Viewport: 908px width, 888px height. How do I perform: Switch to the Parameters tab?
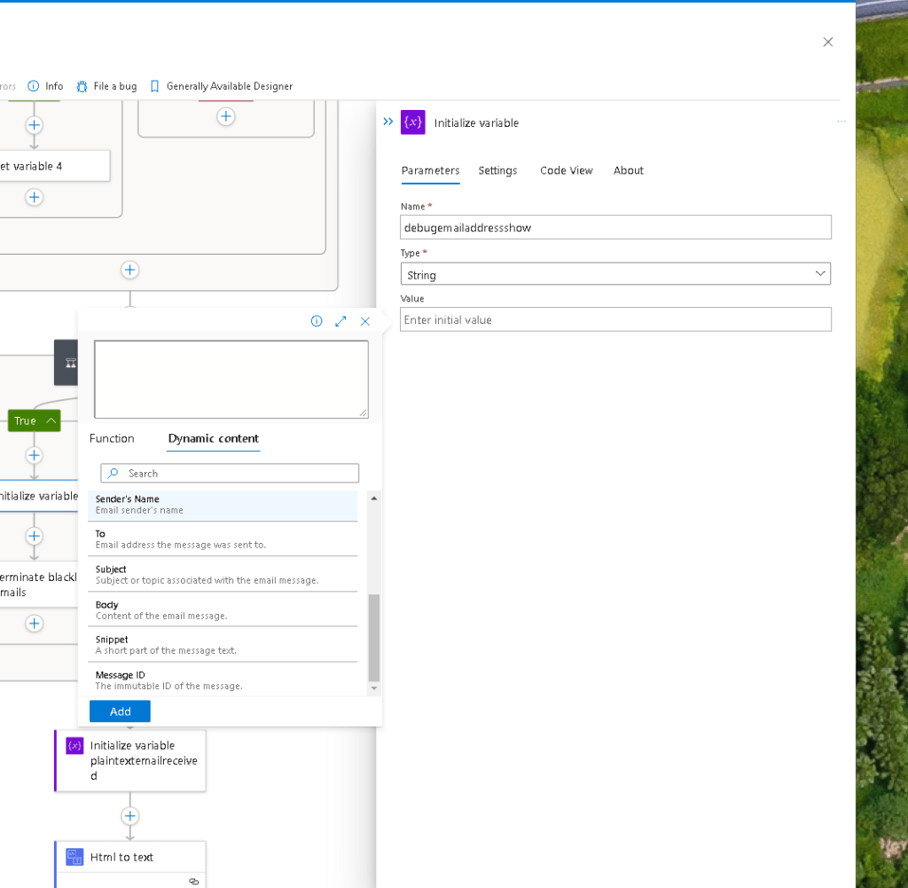430,170
